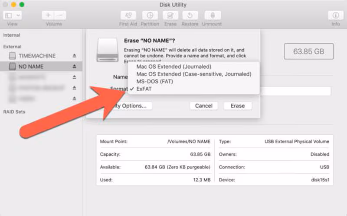Open the Info inspector
The width and height of the screenshot is (347, 216).
pos(336,16)
